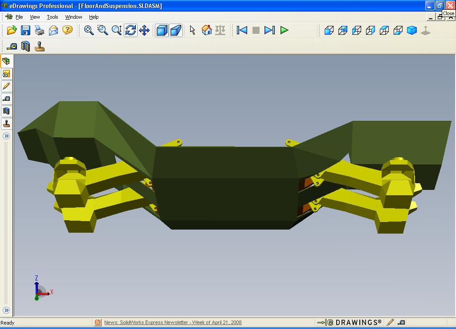Click the Open file folder icon
The width and height of the screenshot is (456, 329).
pos(12,30)
